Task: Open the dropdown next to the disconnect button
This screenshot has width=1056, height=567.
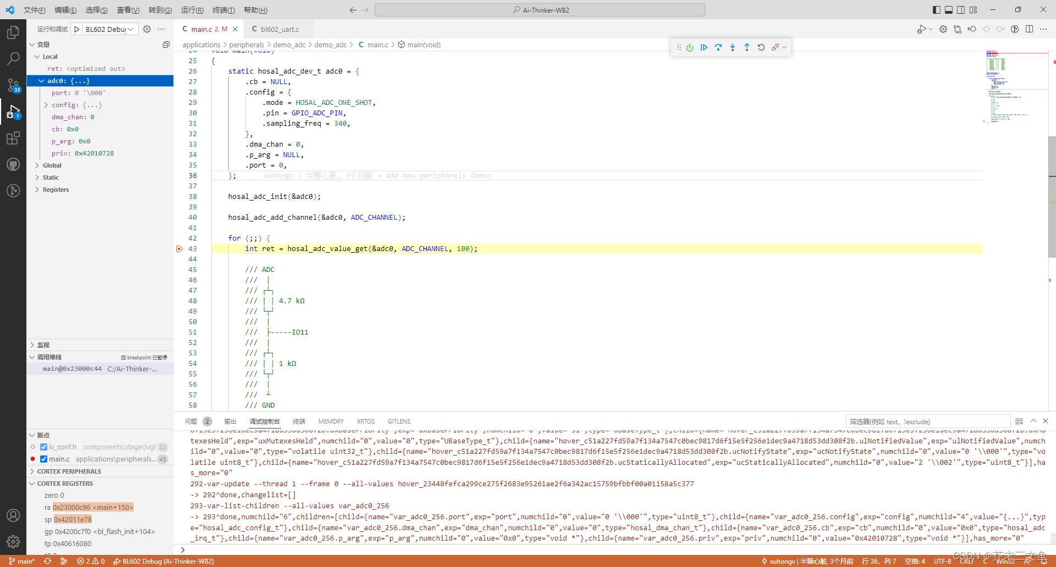Action: click(x=784, y=47)
